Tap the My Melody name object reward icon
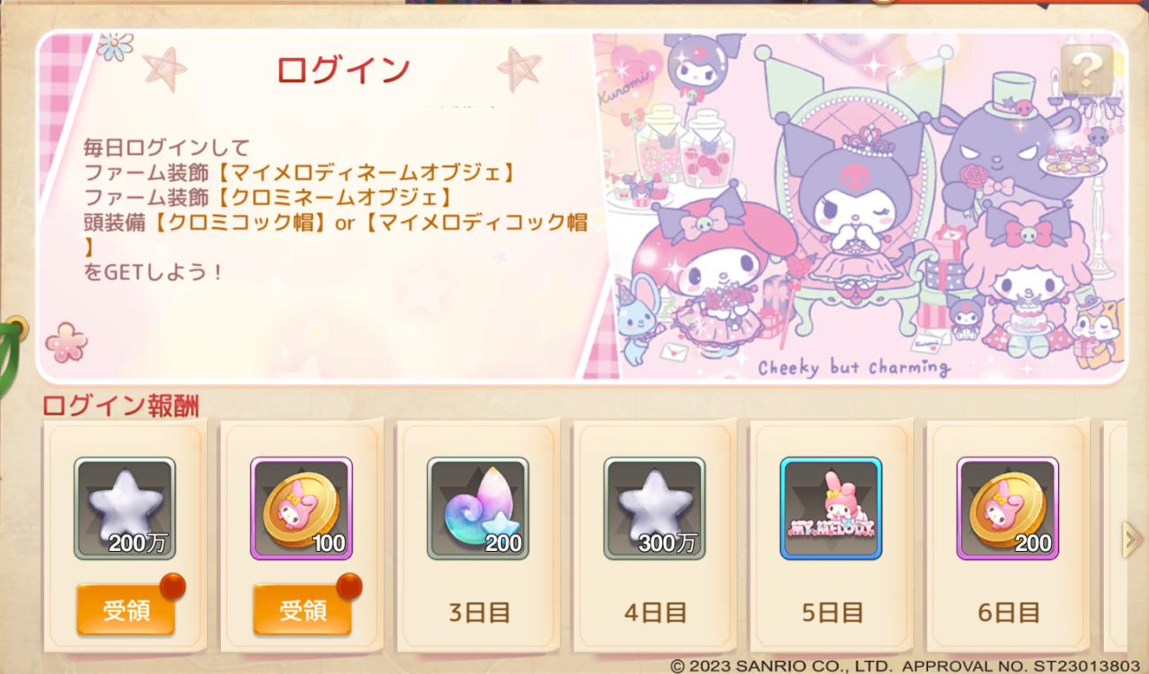This screenshot has width=1149, height=674. point(831,508)
